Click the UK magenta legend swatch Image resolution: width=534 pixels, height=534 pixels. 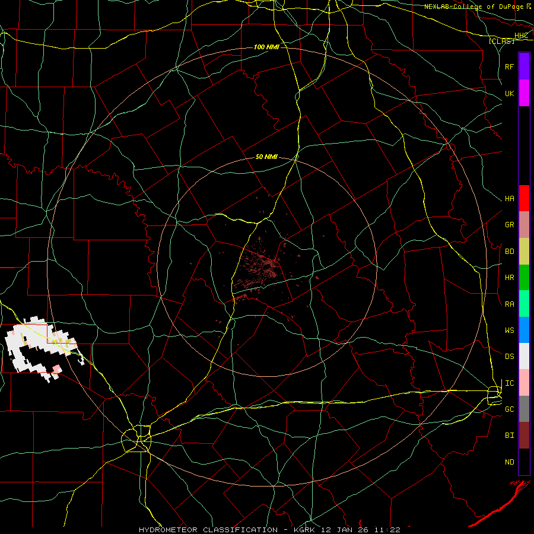coord(524,93)
